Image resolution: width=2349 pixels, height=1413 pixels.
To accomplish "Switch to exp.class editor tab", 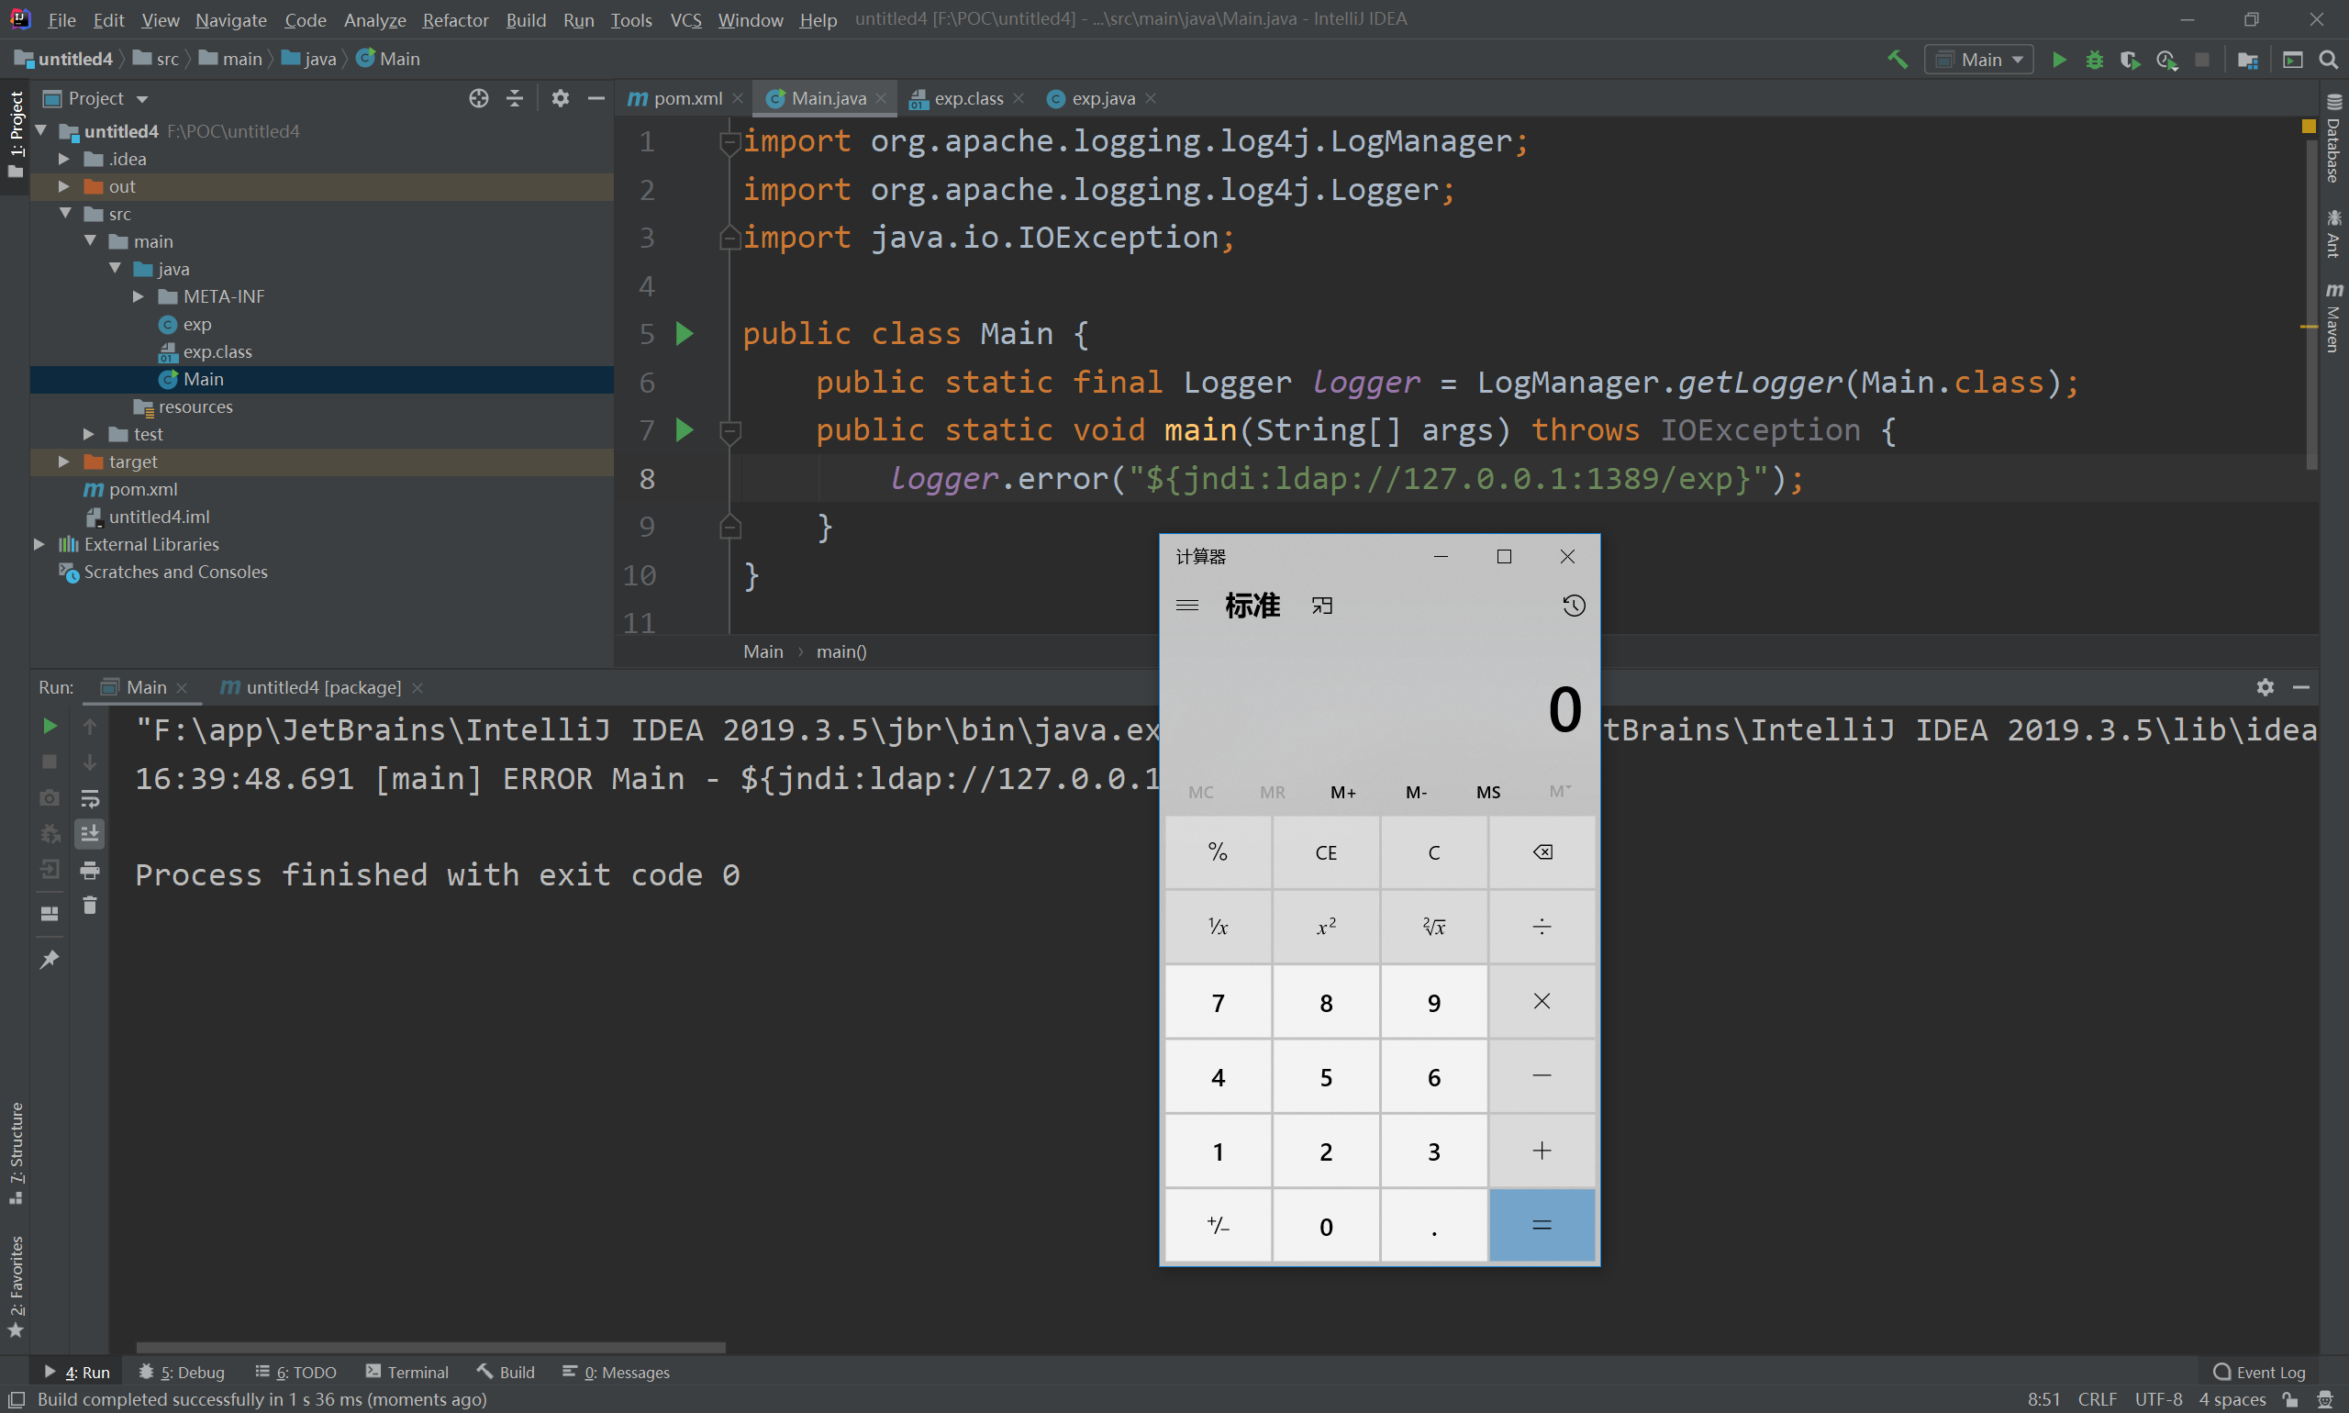I will (x=966, y=98).
